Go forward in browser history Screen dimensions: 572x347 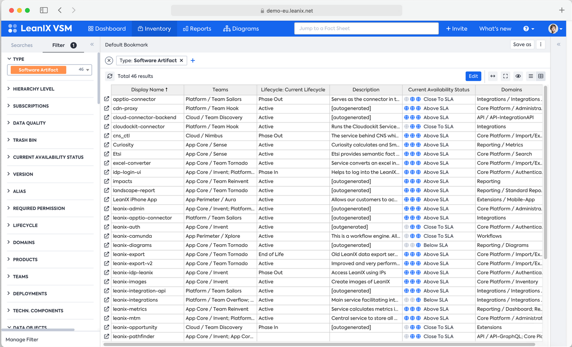coord(74,10)
